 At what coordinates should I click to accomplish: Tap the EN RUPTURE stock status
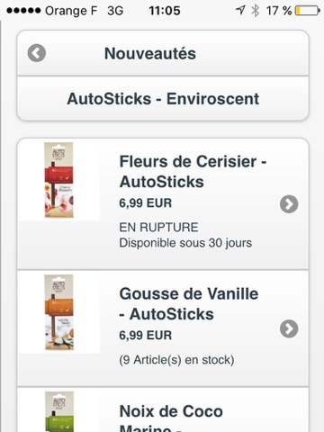click(x=158, y=228)
